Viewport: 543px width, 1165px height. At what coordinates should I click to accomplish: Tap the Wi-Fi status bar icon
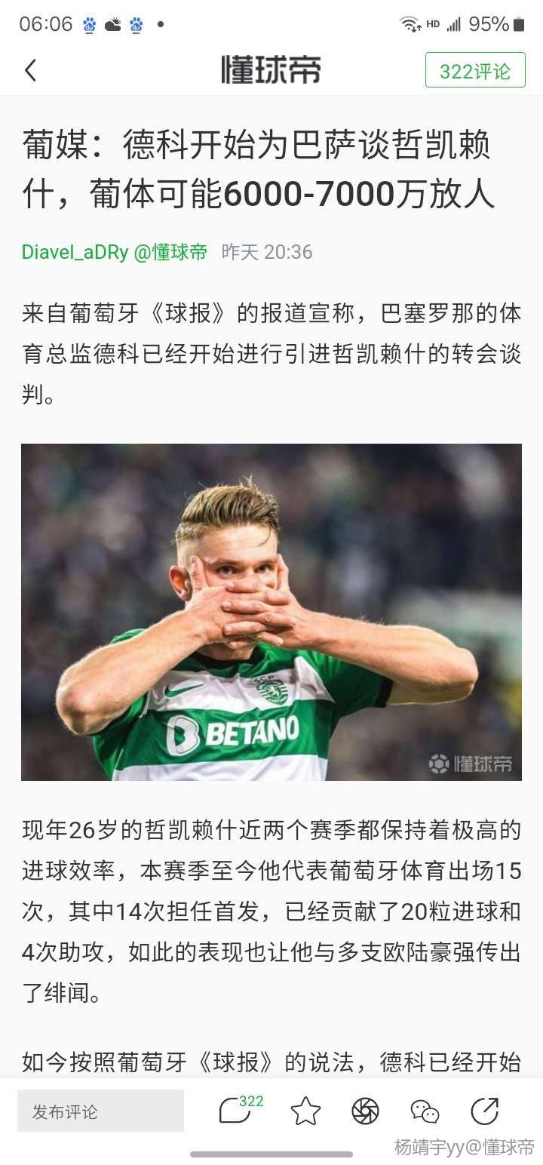click(x=411, y=24)
